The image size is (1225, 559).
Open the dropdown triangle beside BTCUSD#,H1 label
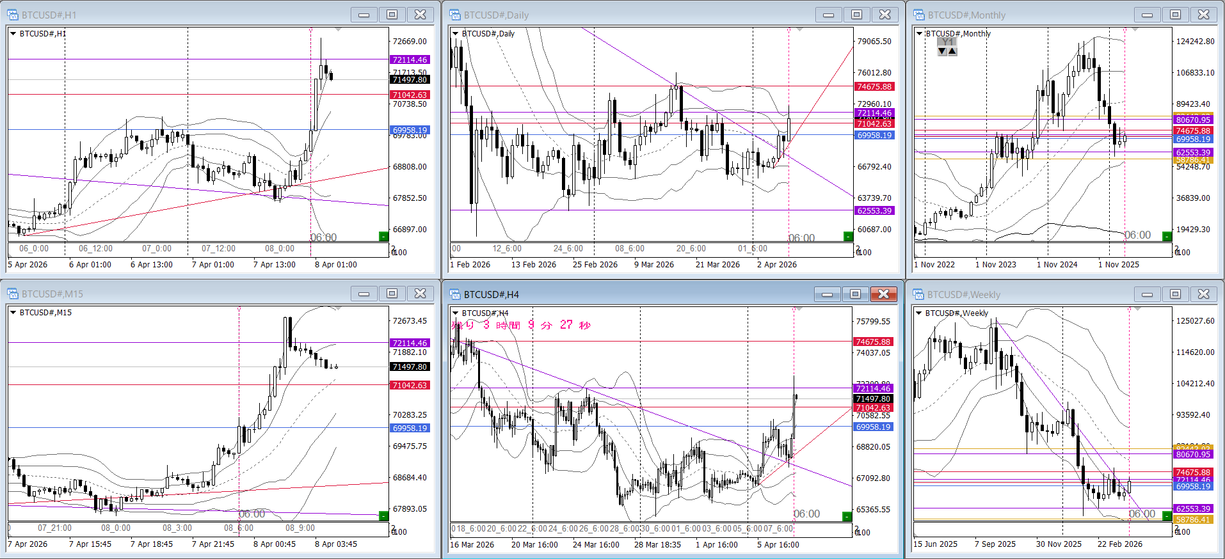tap(13, 33)
